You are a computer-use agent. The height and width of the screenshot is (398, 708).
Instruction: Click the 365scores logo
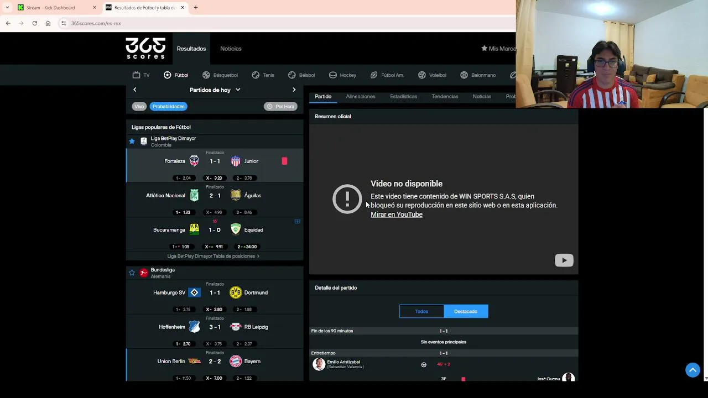(145, 49)
